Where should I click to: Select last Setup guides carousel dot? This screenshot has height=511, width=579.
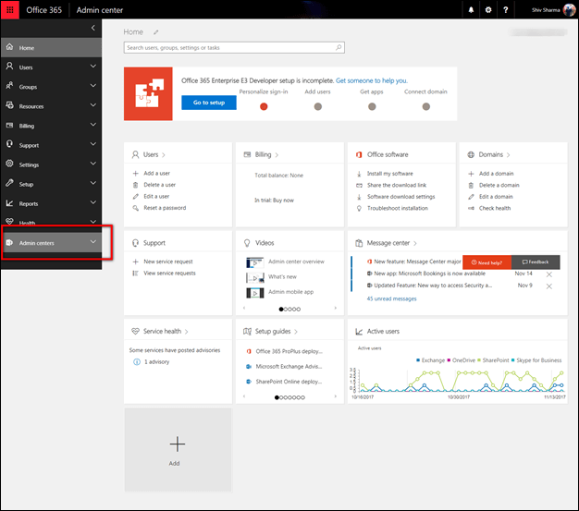(302, 397)
